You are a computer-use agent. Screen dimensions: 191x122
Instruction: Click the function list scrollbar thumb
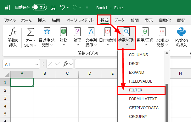coord(167,103)
